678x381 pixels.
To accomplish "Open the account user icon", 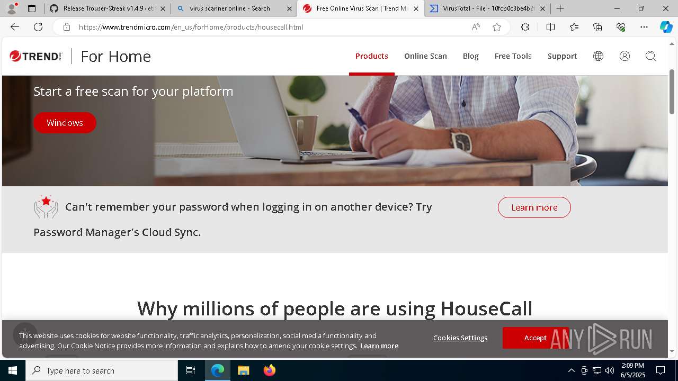I will pos(625,56).
